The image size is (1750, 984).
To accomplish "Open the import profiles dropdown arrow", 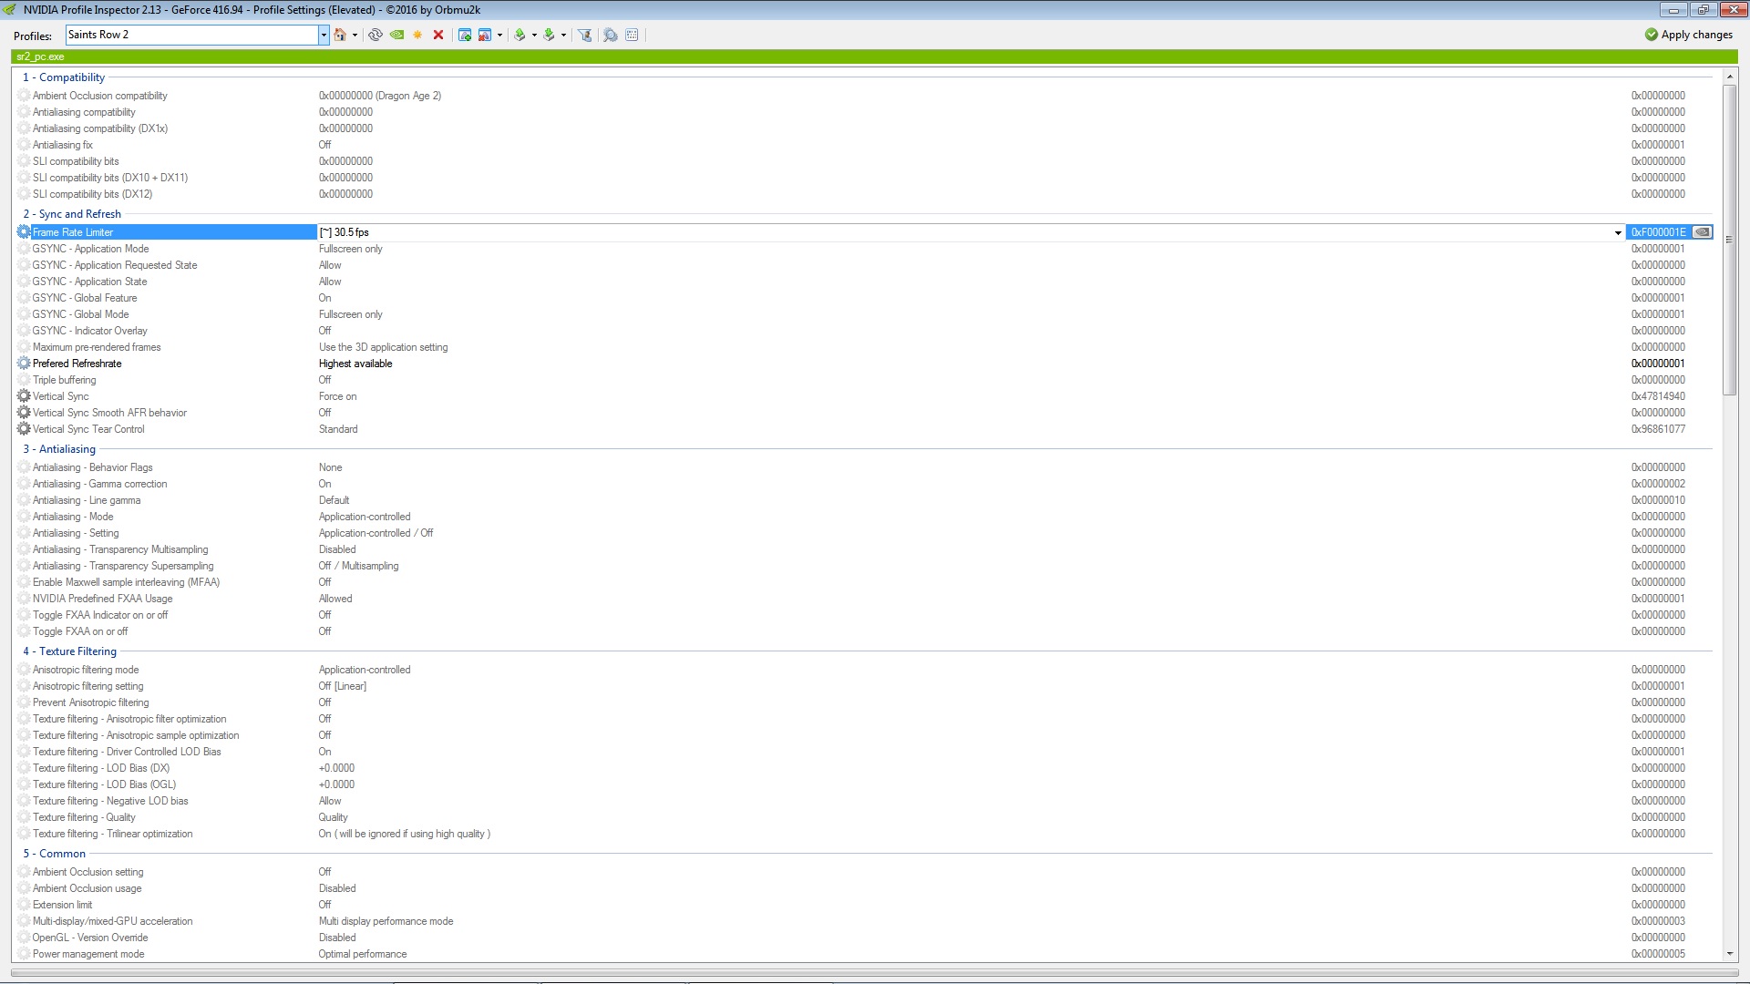I will pos(563,36).
